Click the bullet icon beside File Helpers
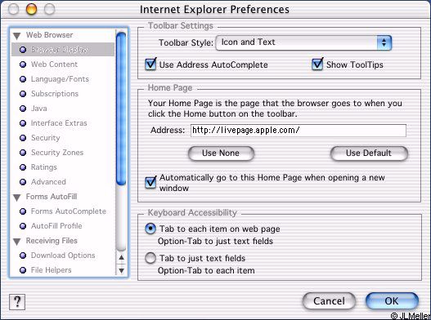Image resolution: width=431 pixels, height=320 pixels. pyautogui.click(x=23, y=270)
